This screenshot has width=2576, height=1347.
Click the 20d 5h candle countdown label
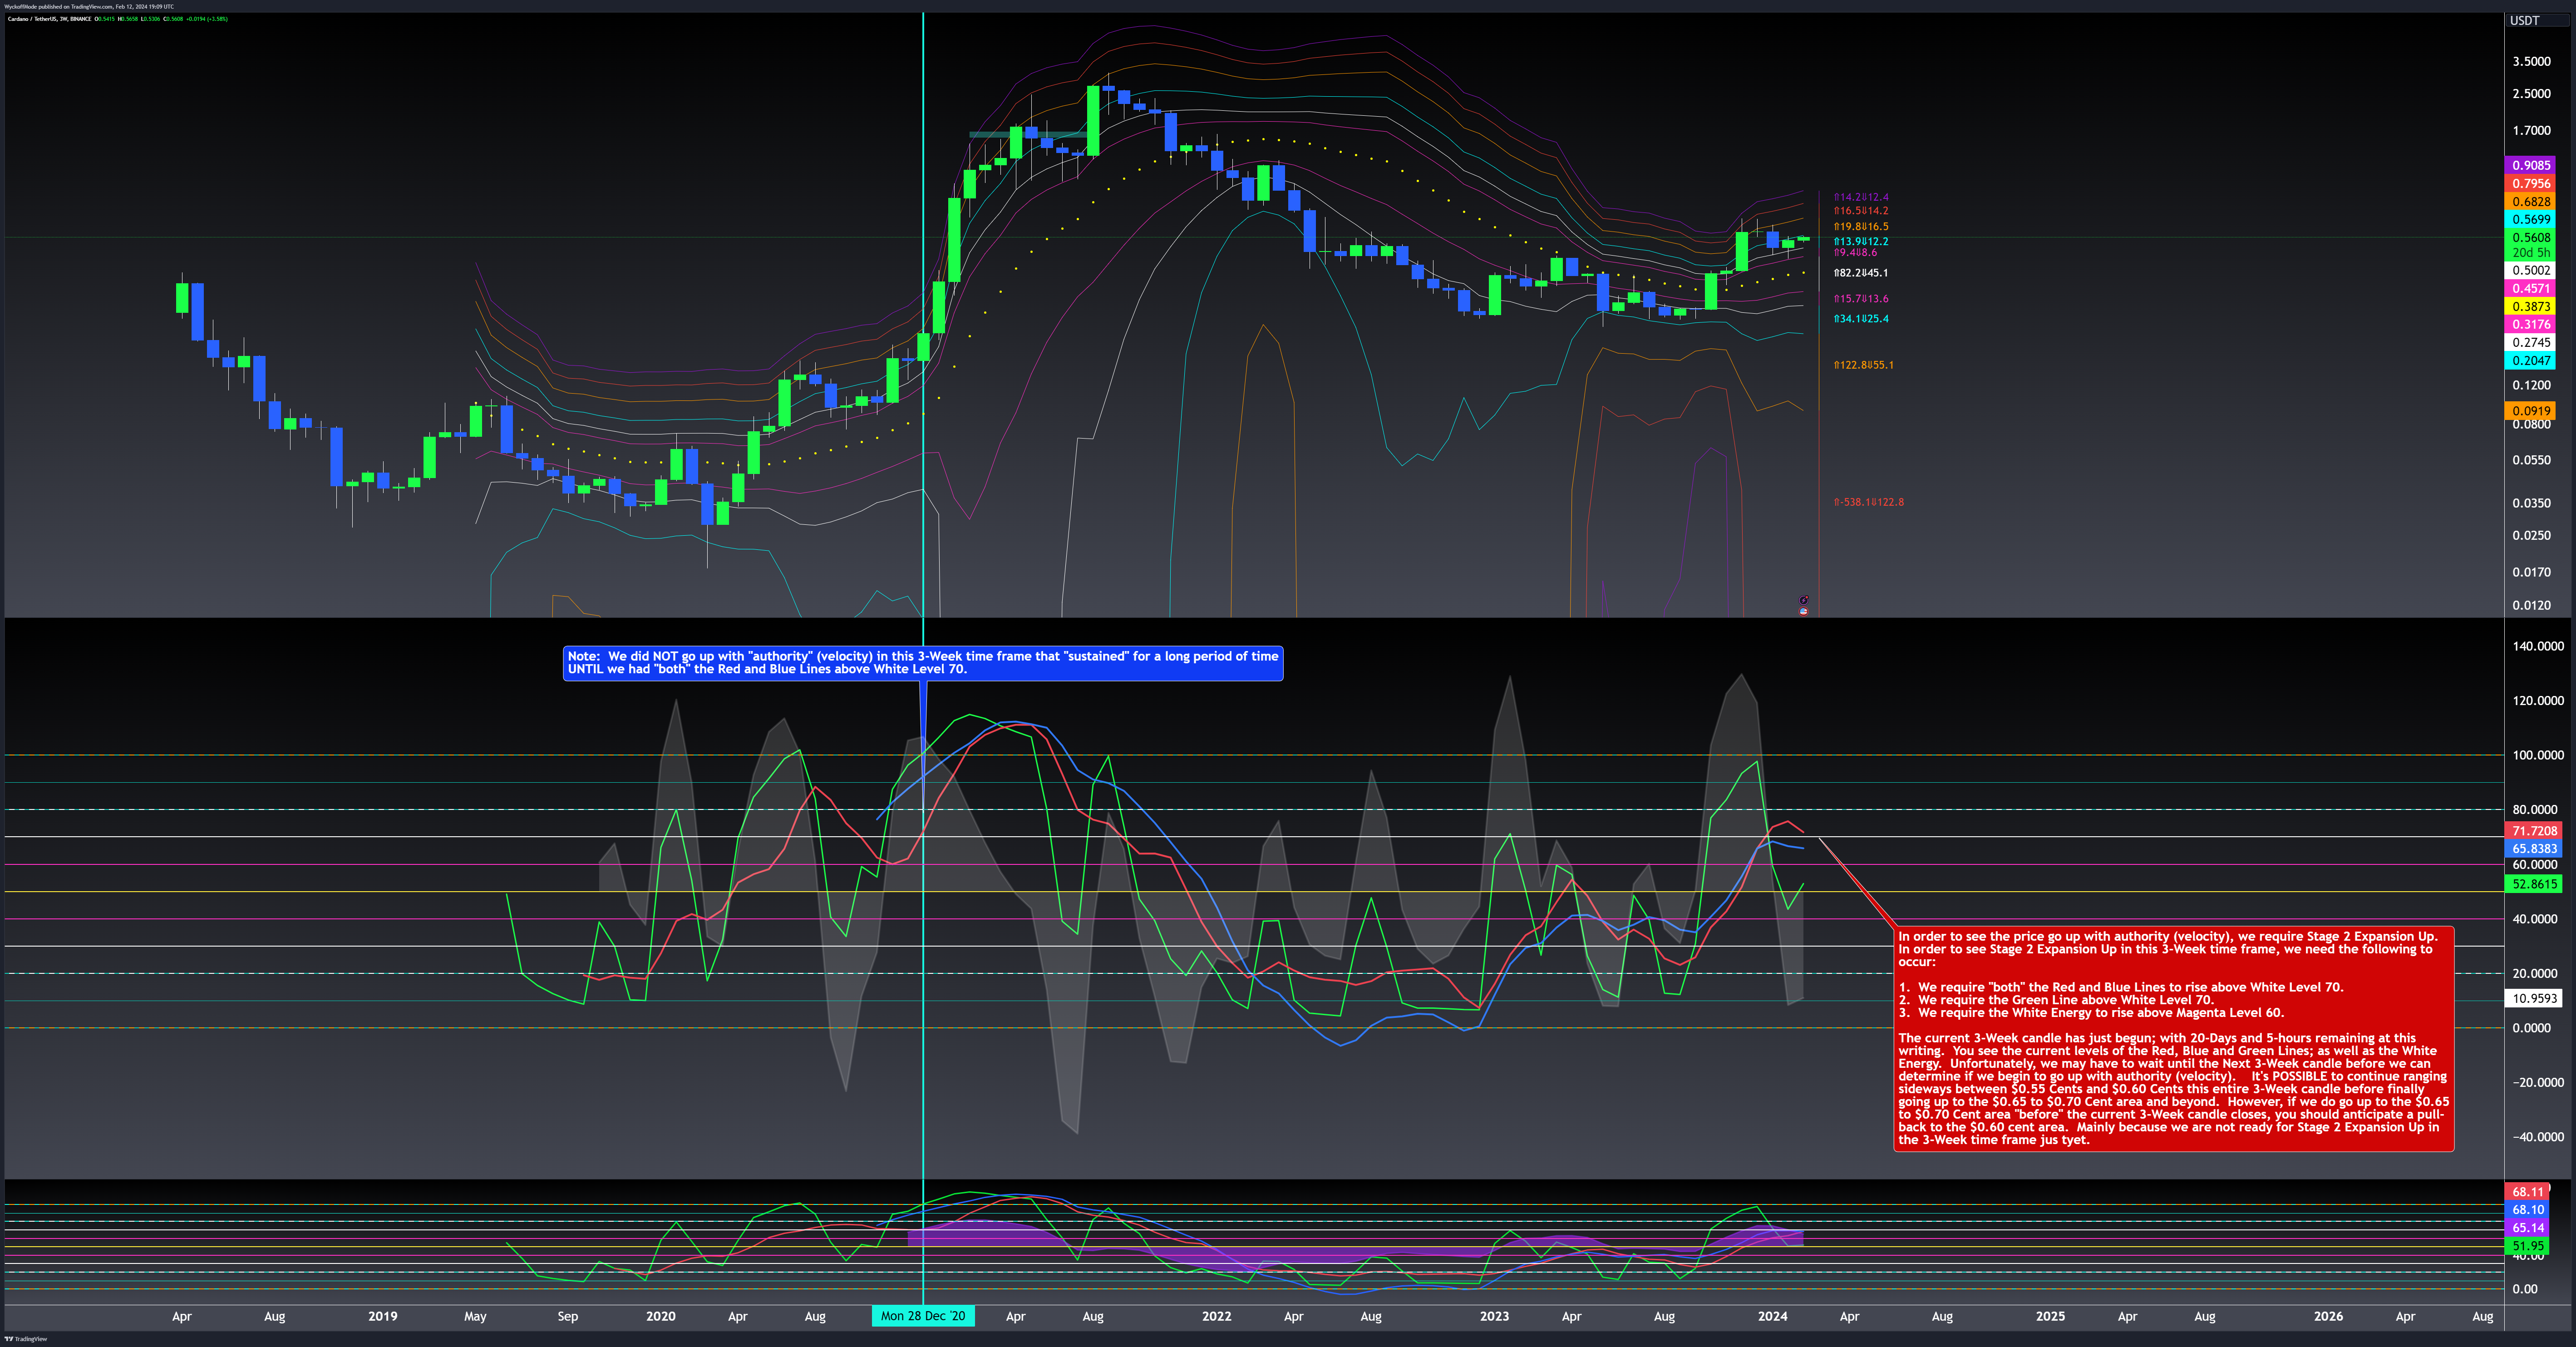pos(2531,252)
